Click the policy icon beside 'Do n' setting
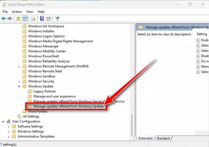This screenshot has width=209, height=147. pos(198,61)
